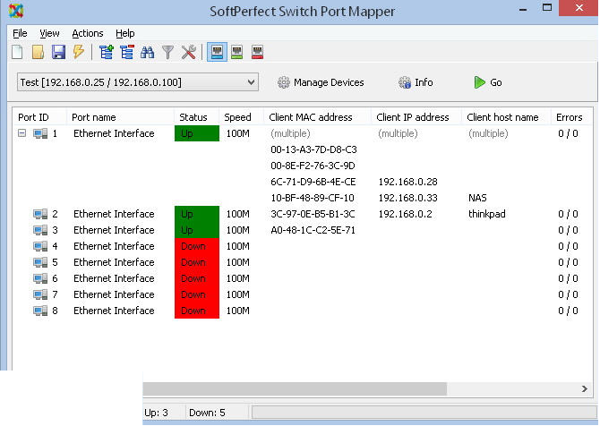The height and width of the screenshot is (426, 600).
Task: Click the red Down status of port 4
Action: pyautogui.click(x=197, y=246)
